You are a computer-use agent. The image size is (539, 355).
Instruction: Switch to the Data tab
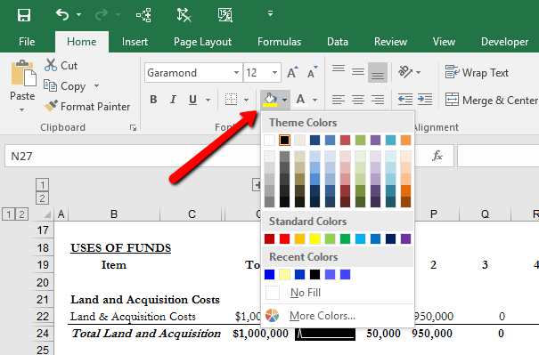click(x=338, y=42)
